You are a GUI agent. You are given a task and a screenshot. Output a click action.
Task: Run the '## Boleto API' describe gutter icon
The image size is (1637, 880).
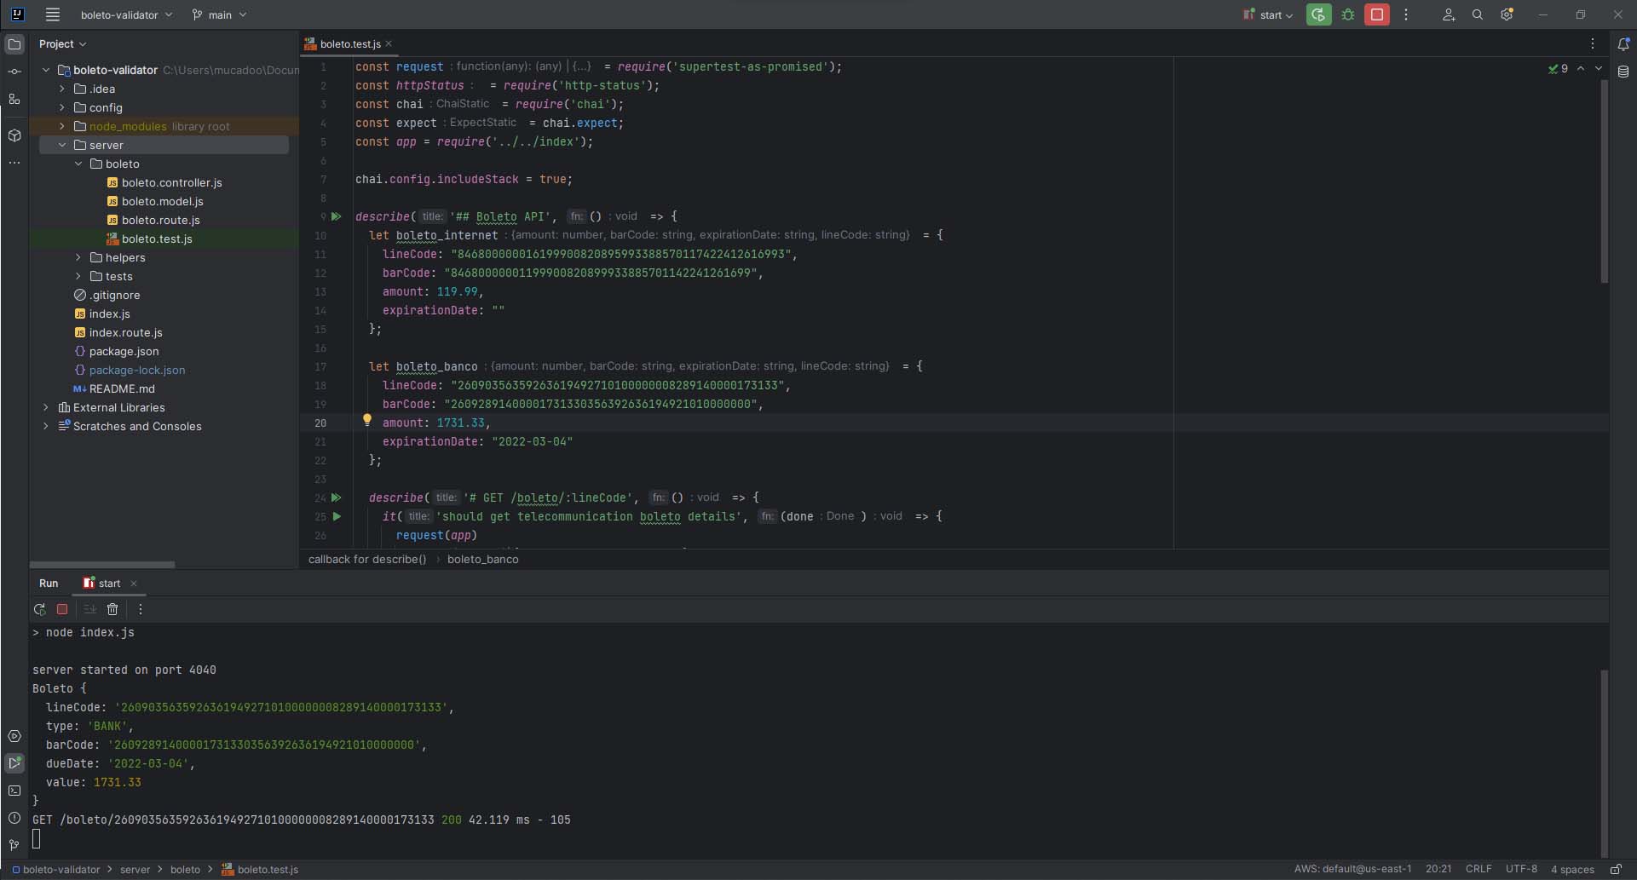click(x=336, y=216)
